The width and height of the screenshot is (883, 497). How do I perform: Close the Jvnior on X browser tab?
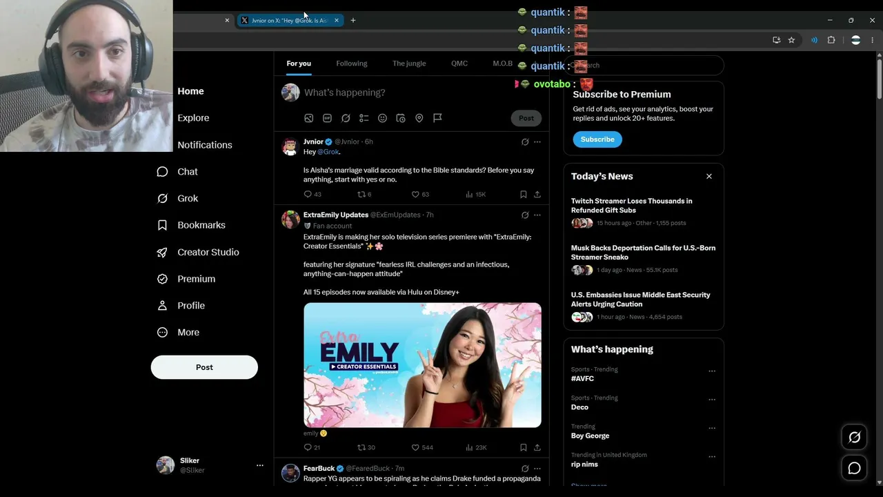pyautogui.click(x=337, y=21)
